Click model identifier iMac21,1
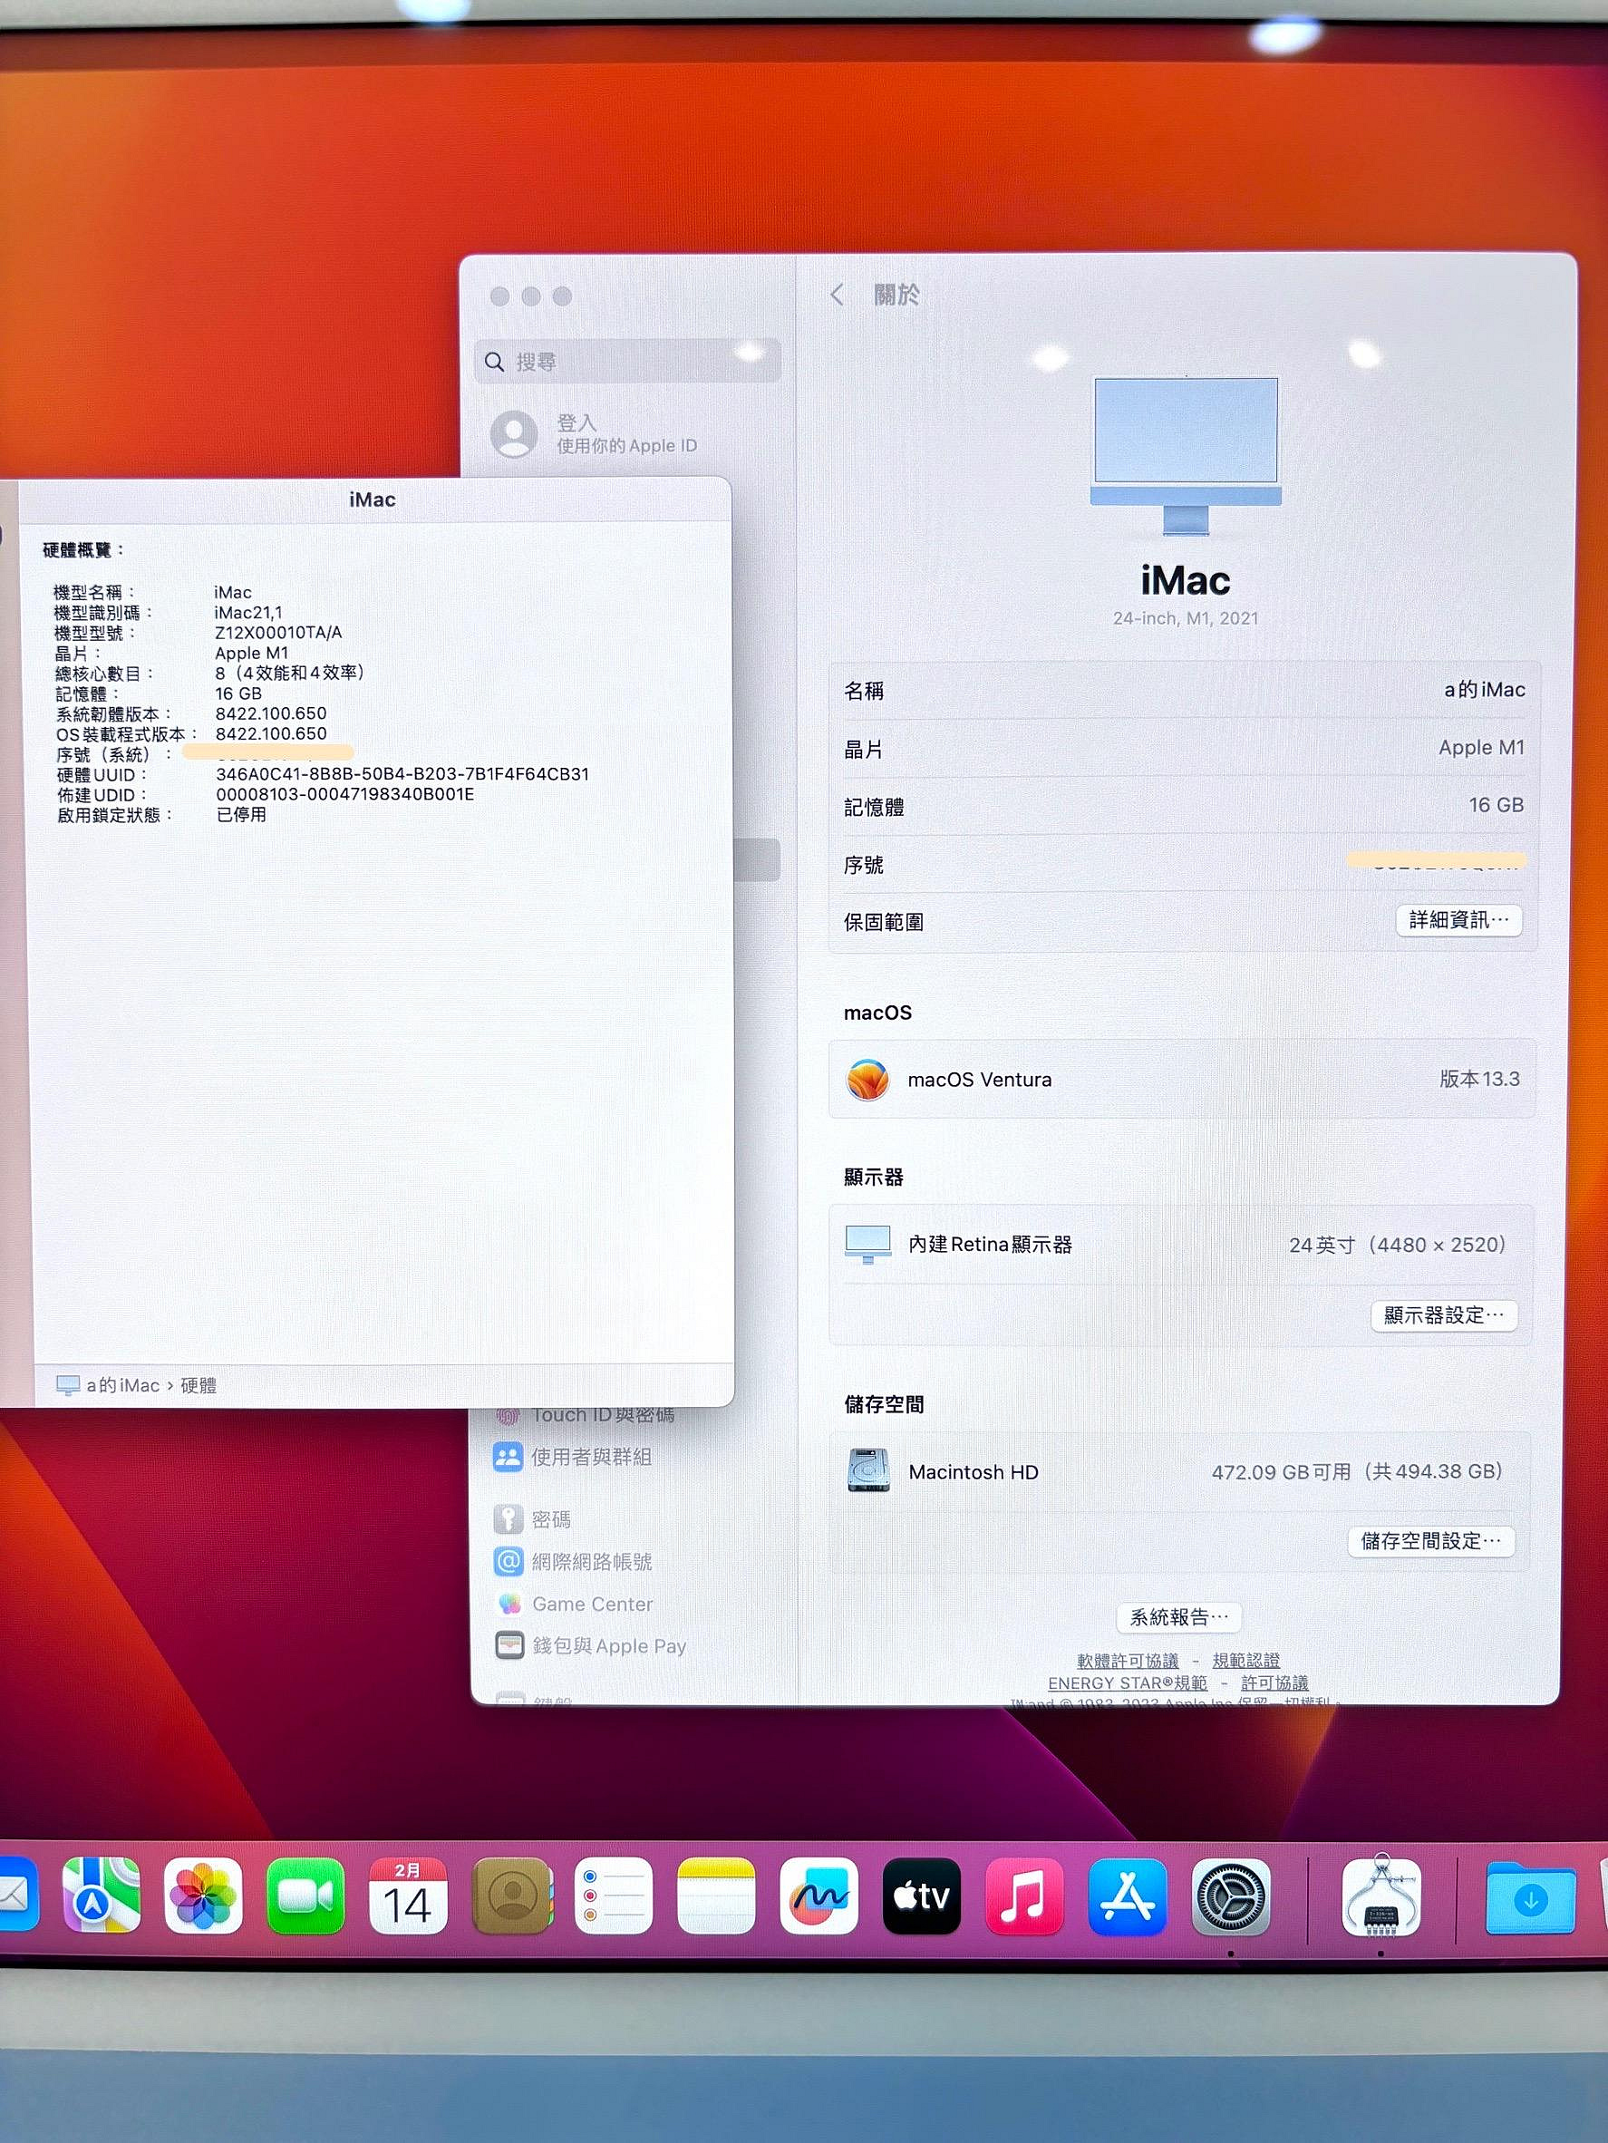 tap(248, 612)
